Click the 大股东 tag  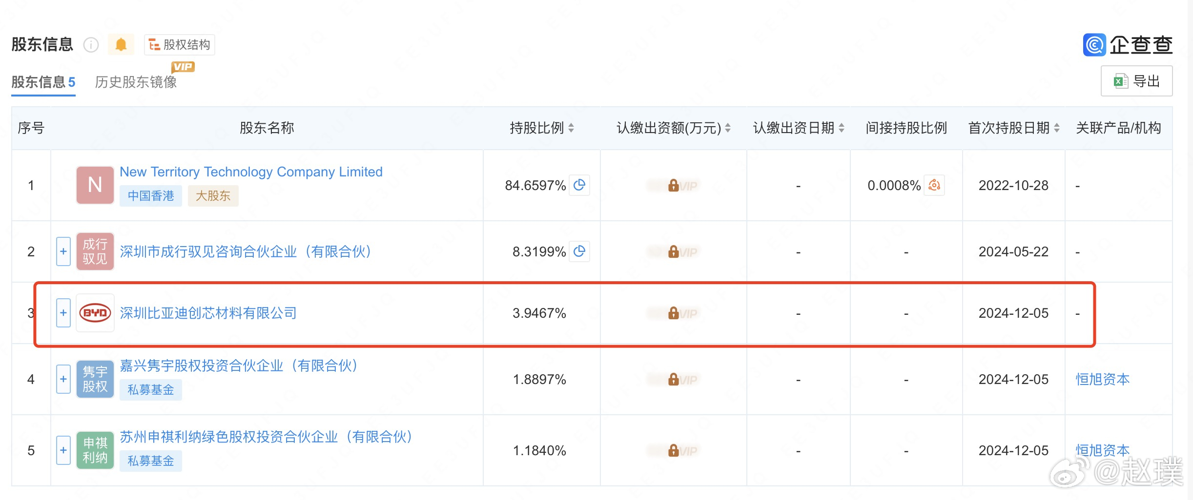[x=213, y=196]
